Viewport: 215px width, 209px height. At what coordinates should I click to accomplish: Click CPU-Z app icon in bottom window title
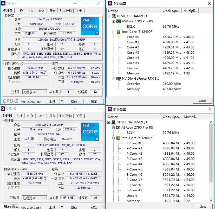click(3, 109)
